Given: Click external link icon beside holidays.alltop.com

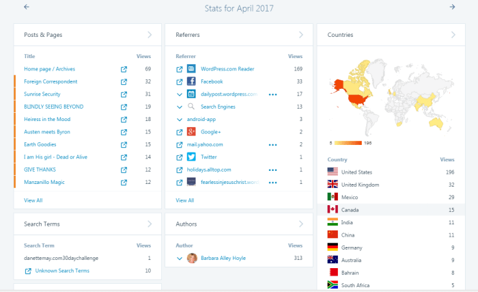Looking at the screenshot, I should click(179, 170).
